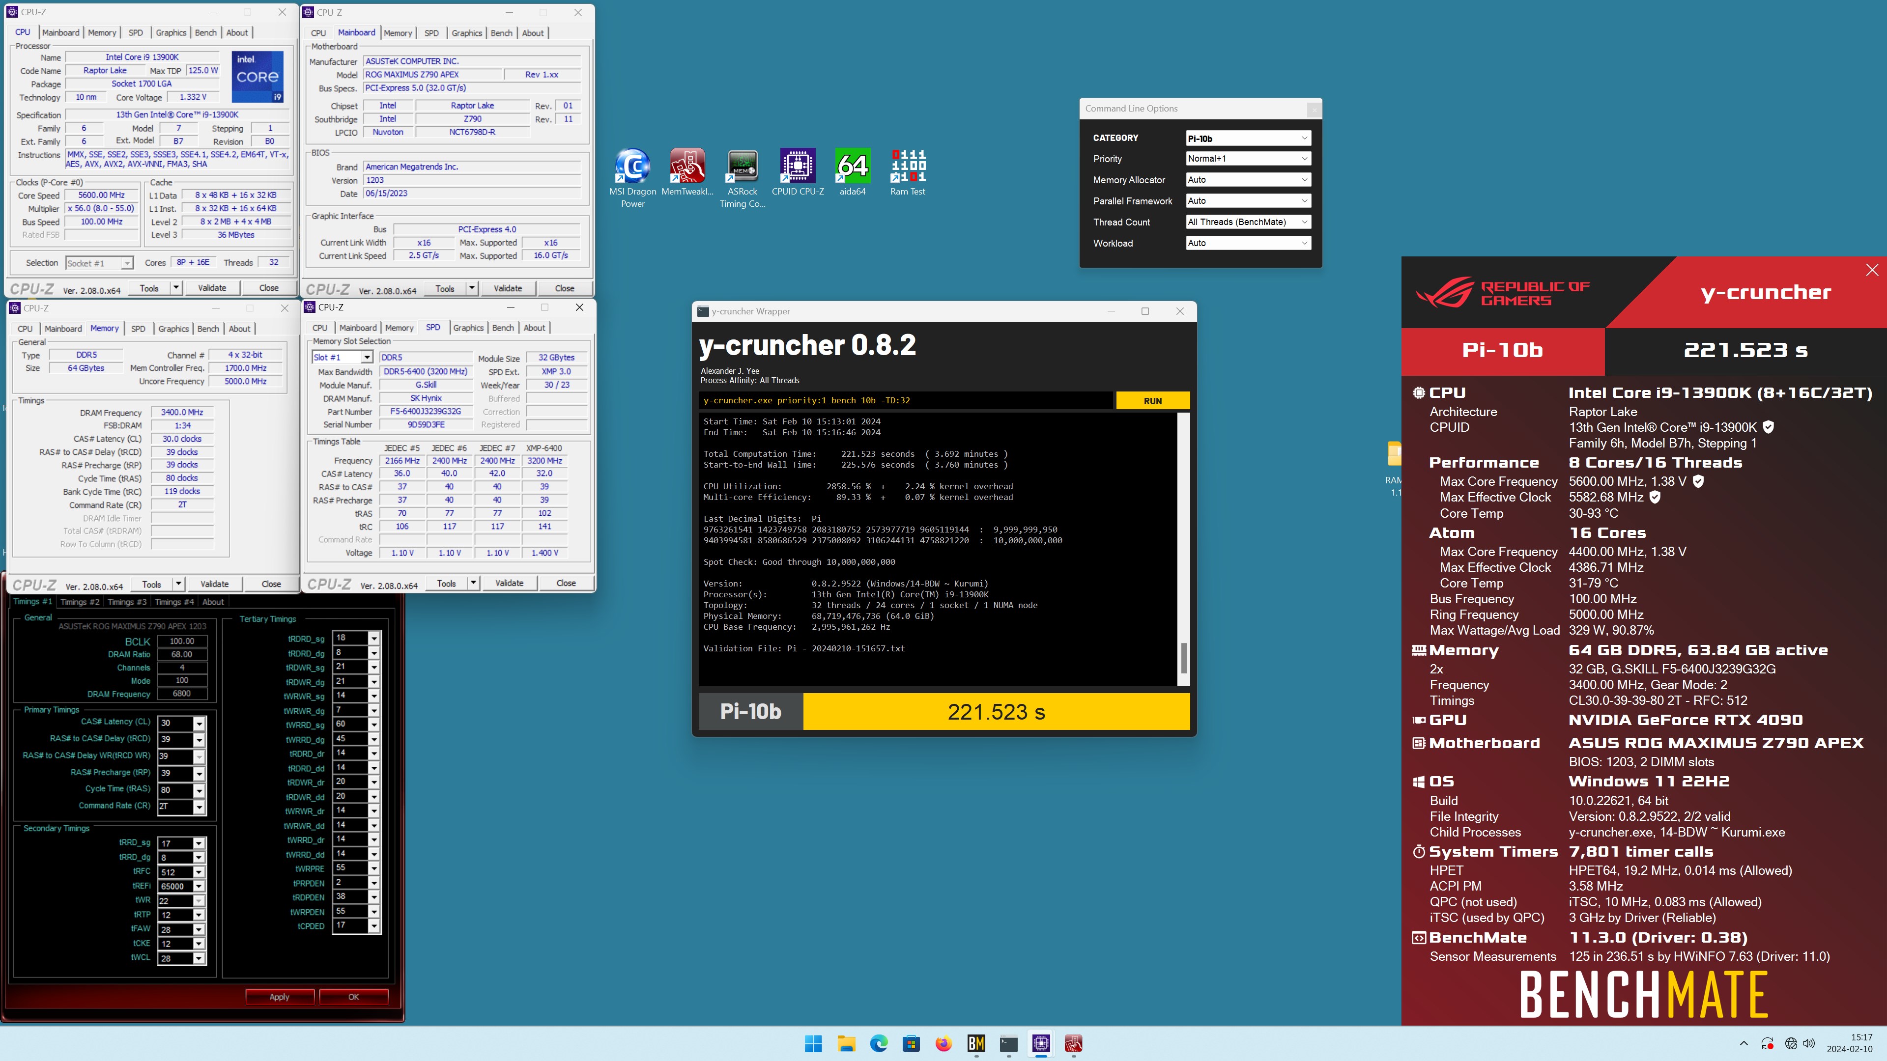Open MSI Dragon Power desktop shortcut

tap(633, 178)
